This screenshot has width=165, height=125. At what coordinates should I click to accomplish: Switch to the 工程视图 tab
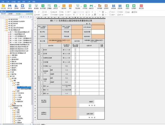coord(10,14)
